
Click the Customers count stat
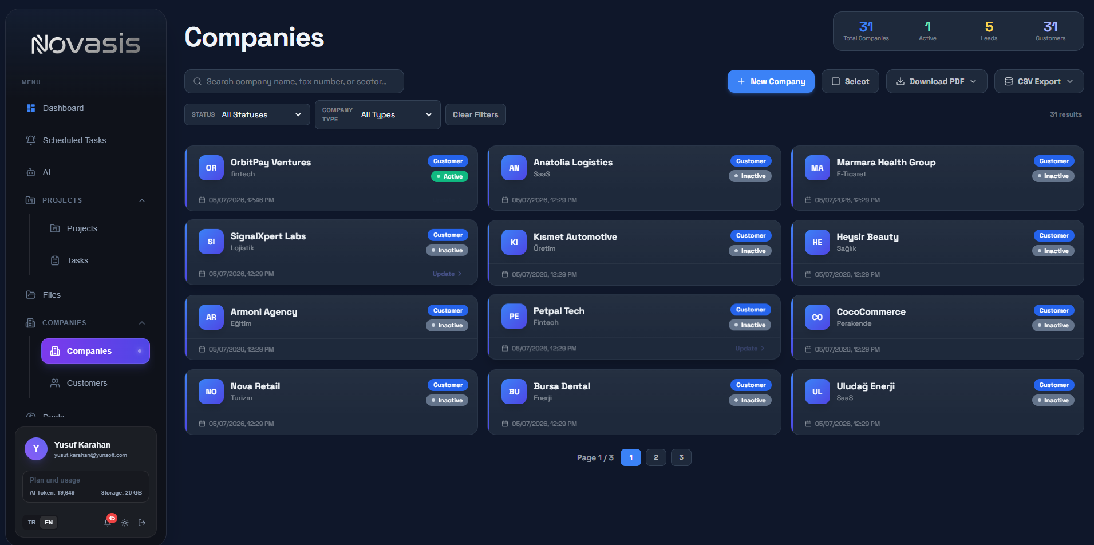coord(1050,31)
